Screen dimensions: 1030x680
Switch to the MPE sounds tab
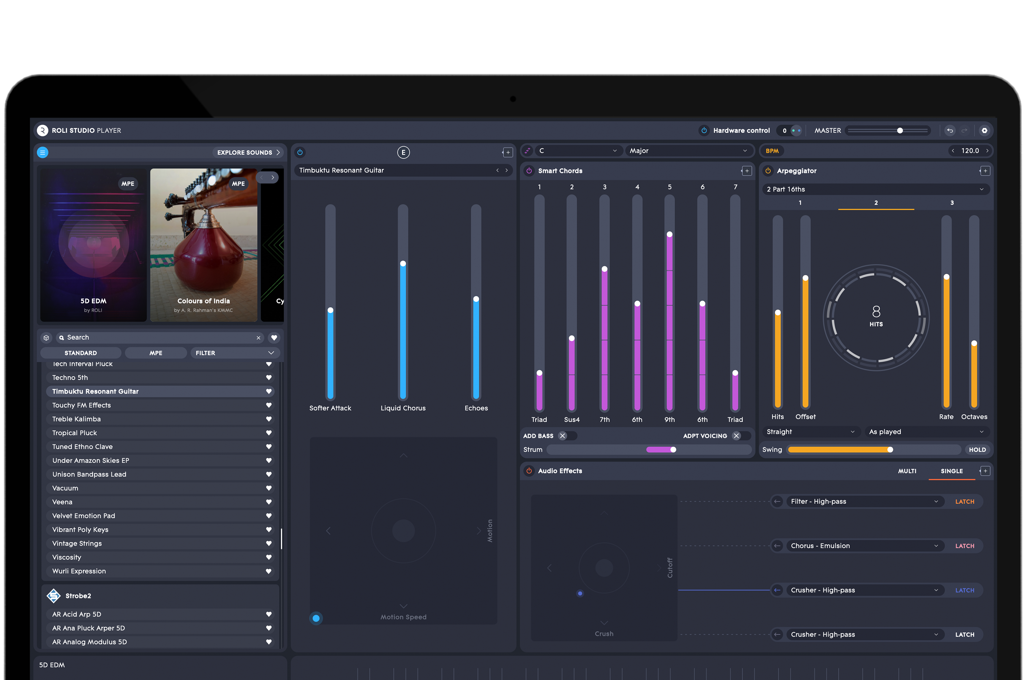[156, 353]
